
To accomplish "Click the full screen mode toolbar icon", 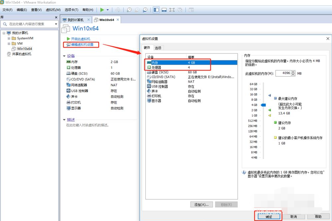I will [x=172, y=10].
